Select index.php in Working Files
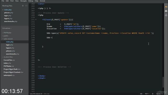168x95 pixels. 8,10
